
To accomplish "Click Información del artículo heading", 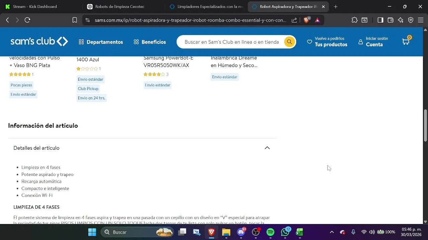I will 43,126.
